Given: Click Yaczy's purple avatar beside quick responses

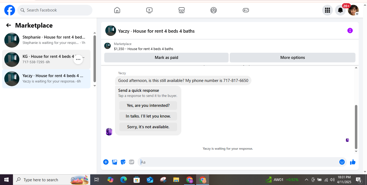Looking at the screenshot, I should (x=109, y=132).
